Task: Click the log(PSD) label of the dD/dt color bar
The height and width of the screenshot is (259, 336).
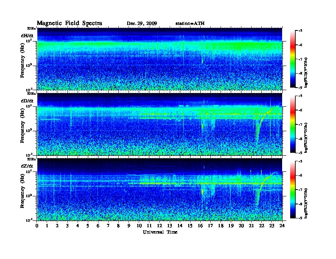Action: (x=306, y=138)
